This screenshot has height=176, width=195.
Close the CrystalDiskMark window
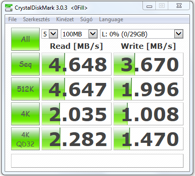tap(179, 6)
